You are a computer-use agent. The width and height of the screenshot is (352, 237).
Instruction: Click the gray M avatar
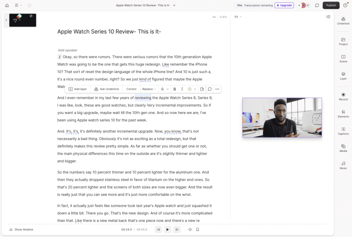pyautogui.click(x=308, y=5)
